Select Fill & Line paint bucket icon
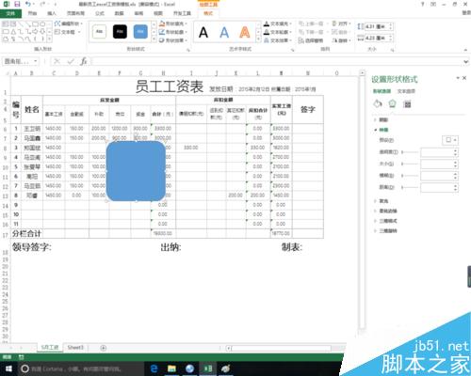This screenshot has height=376, width=471. (378, 103)
